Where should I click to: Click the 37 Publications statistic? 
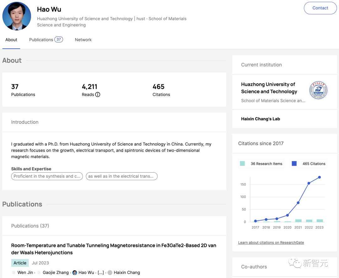coord(23,90)
